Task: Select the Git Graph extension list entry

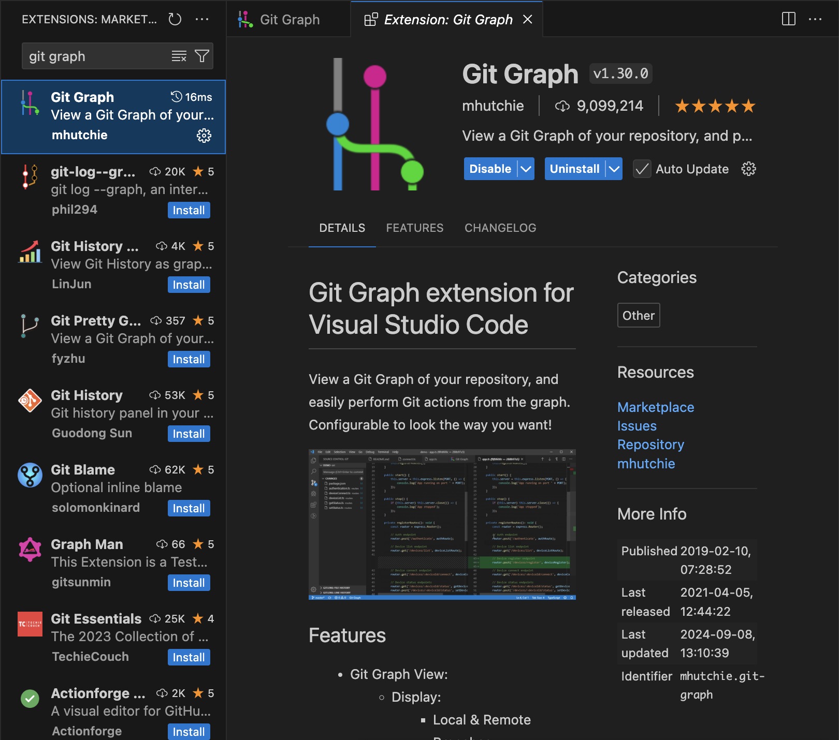Action: (x=113, y=117)
